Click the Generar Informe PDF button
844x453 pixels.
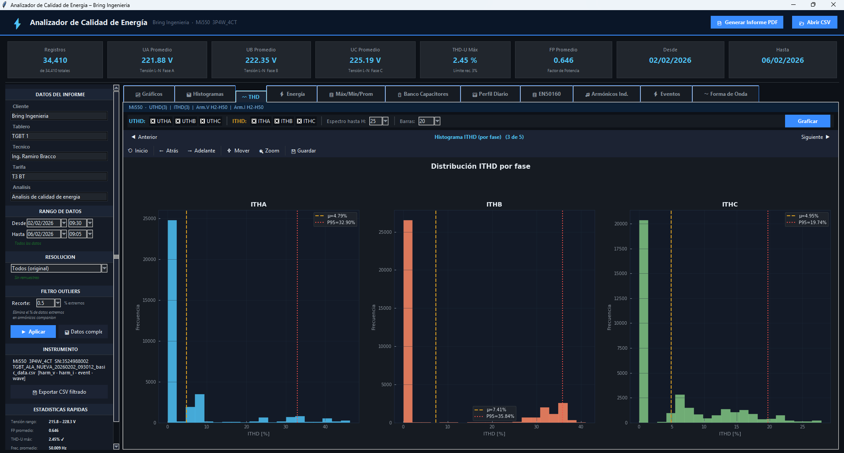coord(746,22)
